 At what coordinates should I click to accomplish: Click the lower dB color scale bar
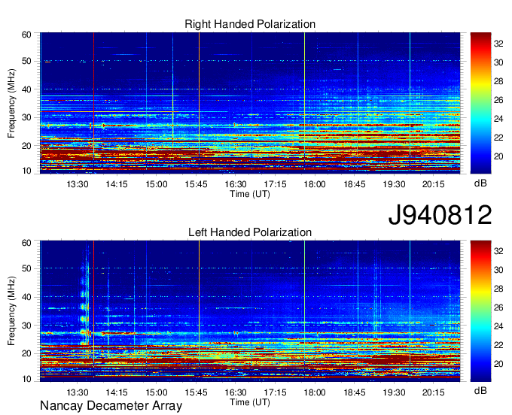point(480,311)
